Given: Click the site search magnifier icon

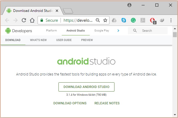Looking at the screenshot, I should 135,30.
